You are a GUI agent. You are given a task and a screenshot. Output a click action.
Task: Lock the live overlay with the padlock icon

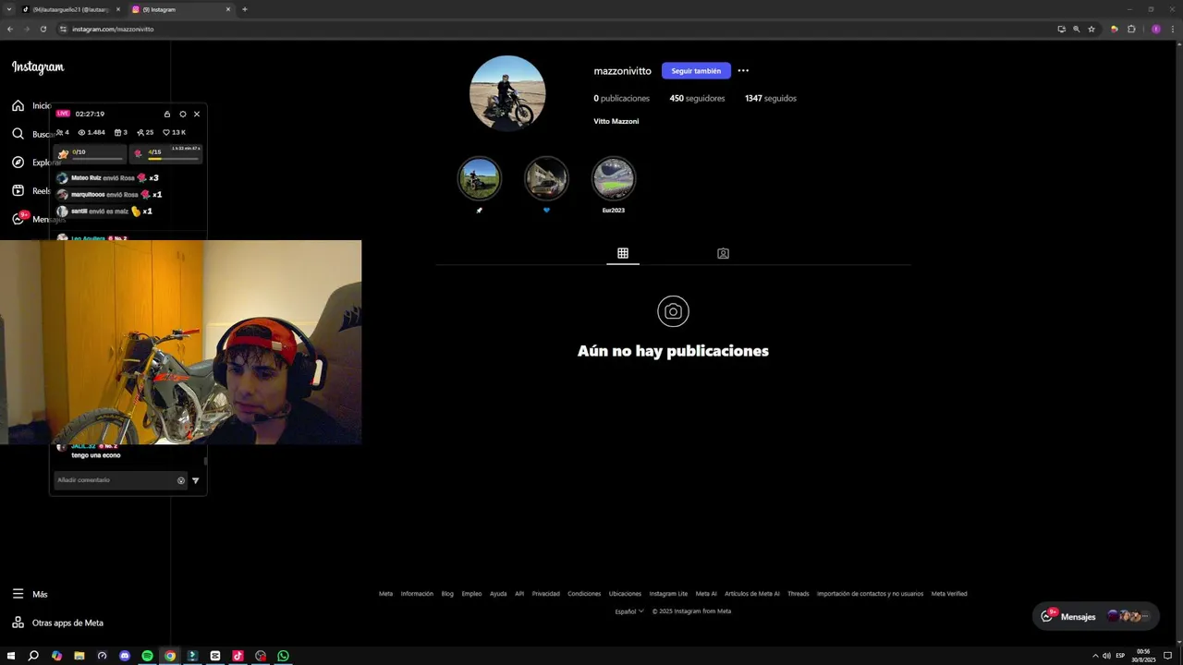[167, 114]
